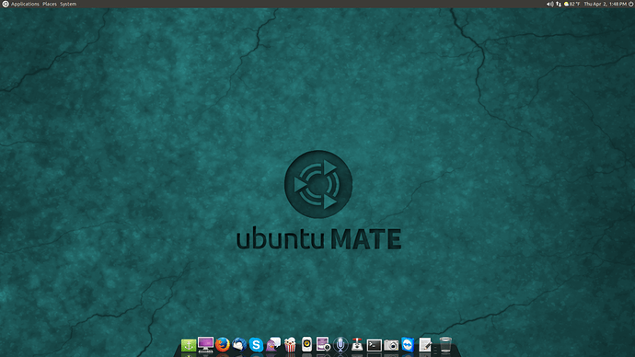Open the Places menu
635x357 pixels.
pos(50,4)
